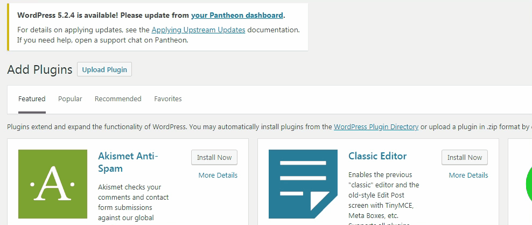View More Details for Classic Editor
Viewport: 532px width, 225px height.
[x=468, y=175]
